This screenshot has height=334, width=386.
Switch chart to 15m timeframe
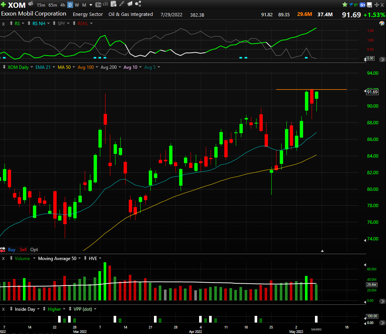coord(41,5)
